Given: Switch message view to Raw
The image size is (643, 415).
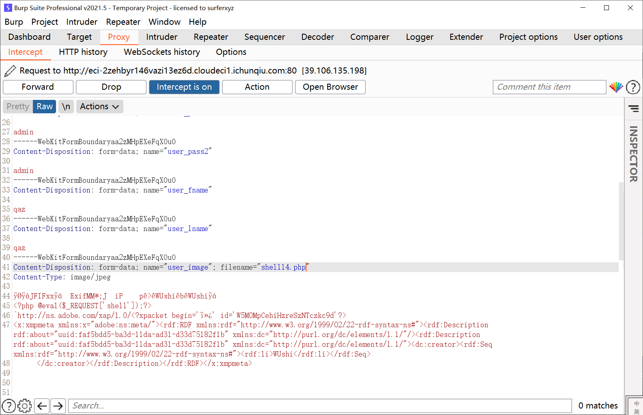Looking at the screenshot, I should [x=45, y=106].
